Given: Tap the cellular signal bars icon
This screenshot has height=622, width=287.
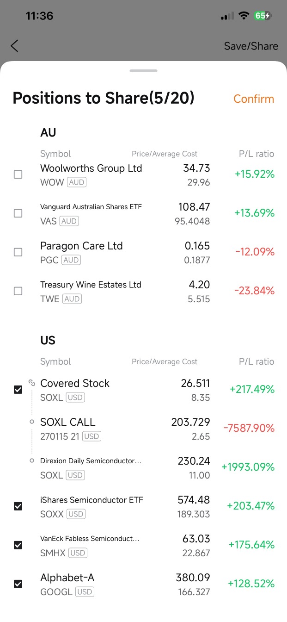Looking at the screenshot, I should pyautogui.click(x=227, y=17).
